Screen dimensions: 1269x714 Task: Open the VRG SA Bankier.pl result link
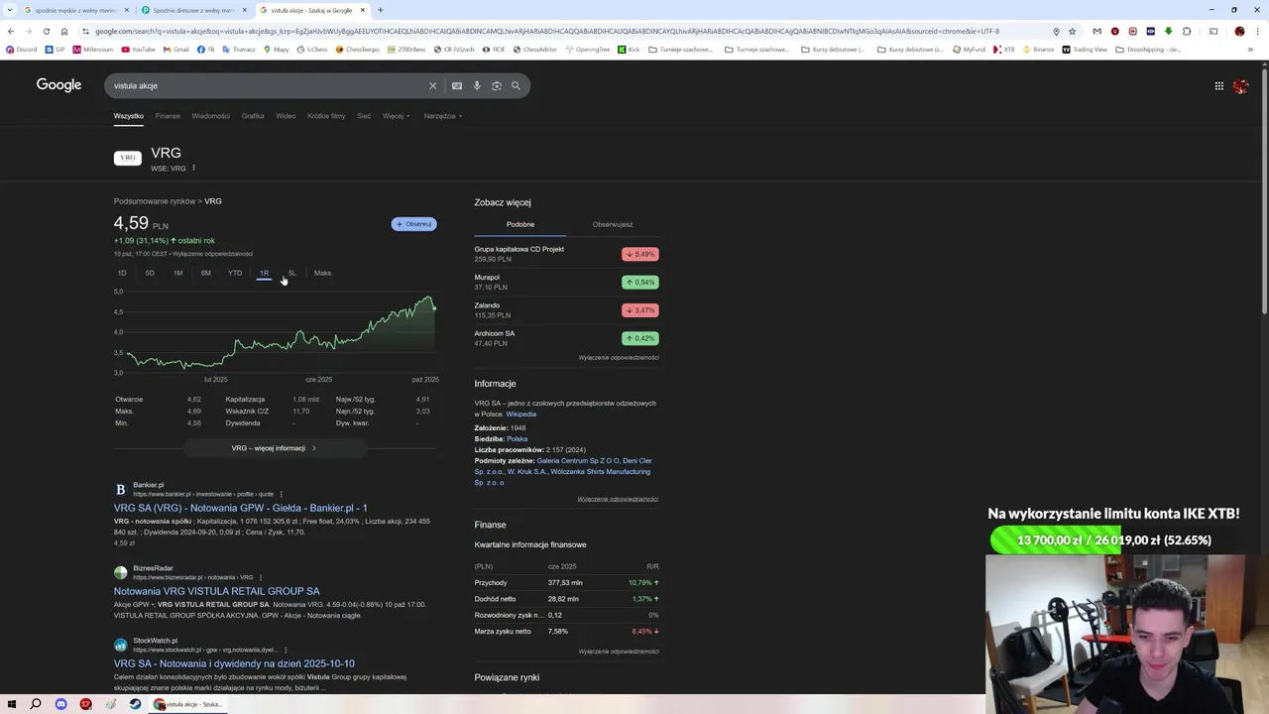click(x=241, y=508)
